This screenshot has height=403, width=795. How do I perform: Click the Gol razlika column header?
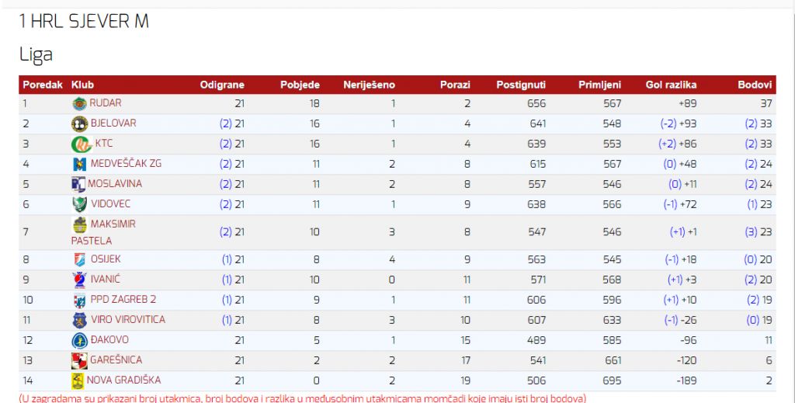pyautogui.click(x=671, y=85)
